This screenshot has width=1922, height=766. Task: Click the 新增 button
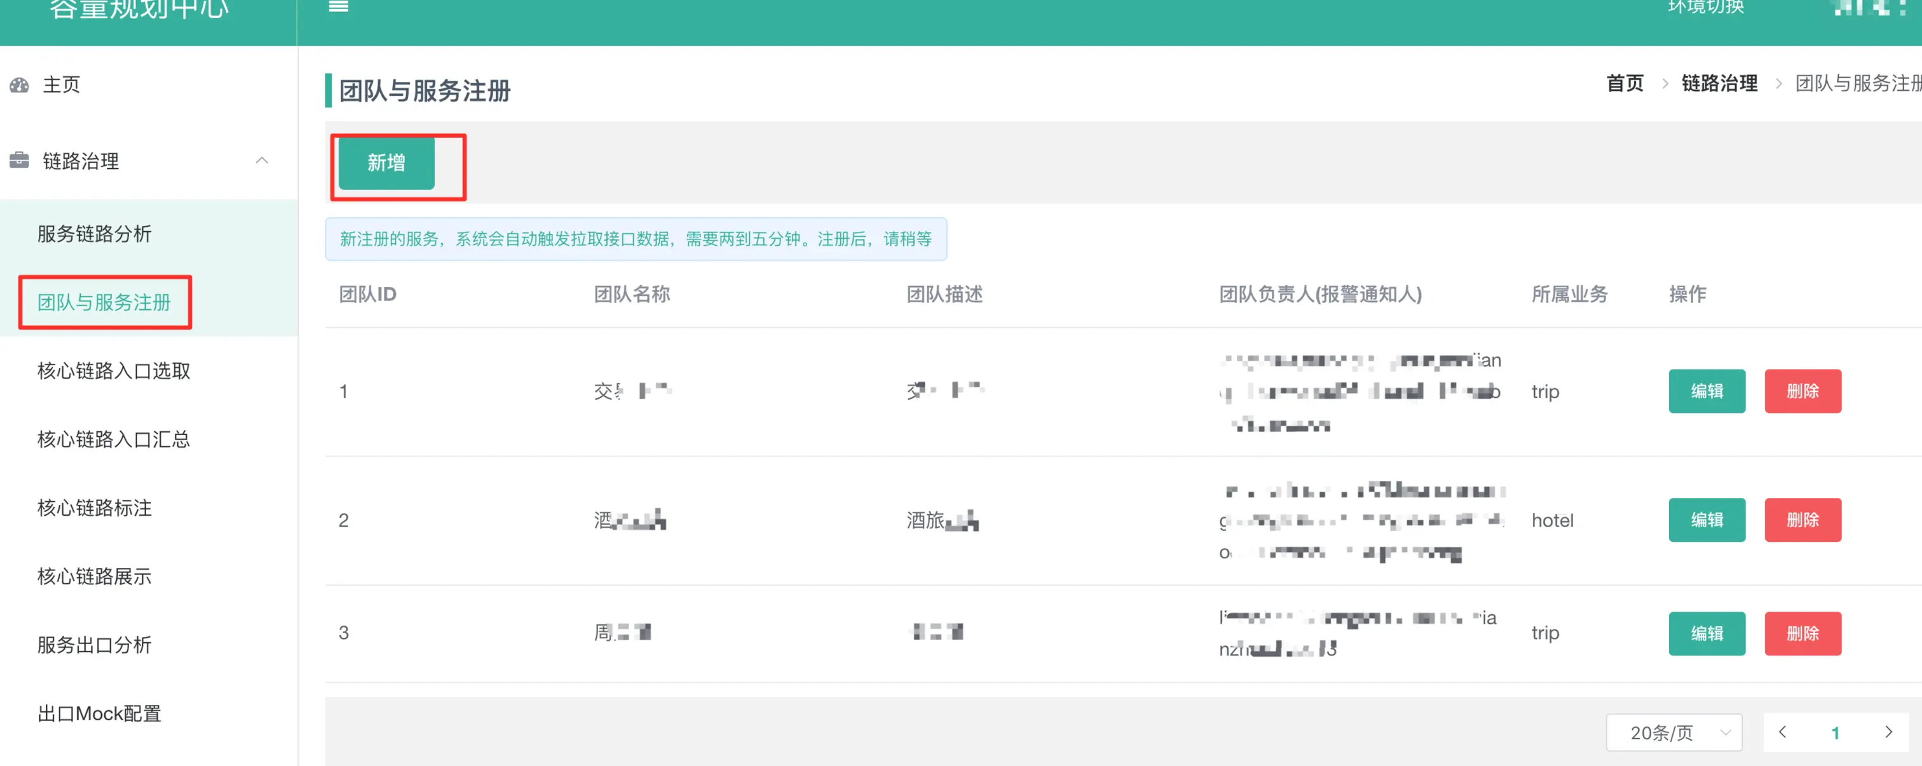coord(386,163)
